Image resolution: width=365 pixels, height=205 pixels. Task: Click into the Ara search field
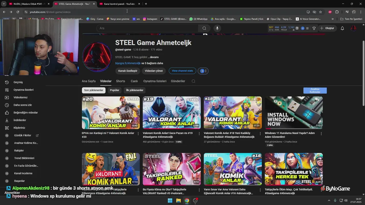tap(147, 28)
